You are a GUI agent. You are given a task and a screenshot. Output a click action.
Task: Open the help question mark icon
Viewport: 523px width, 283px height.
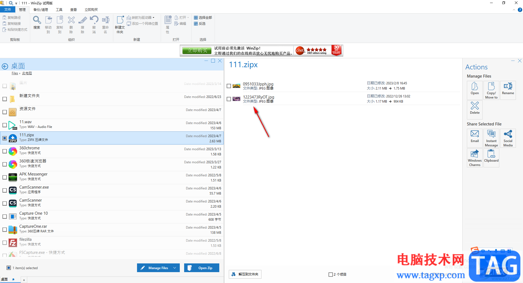click(x=520, y=10)
